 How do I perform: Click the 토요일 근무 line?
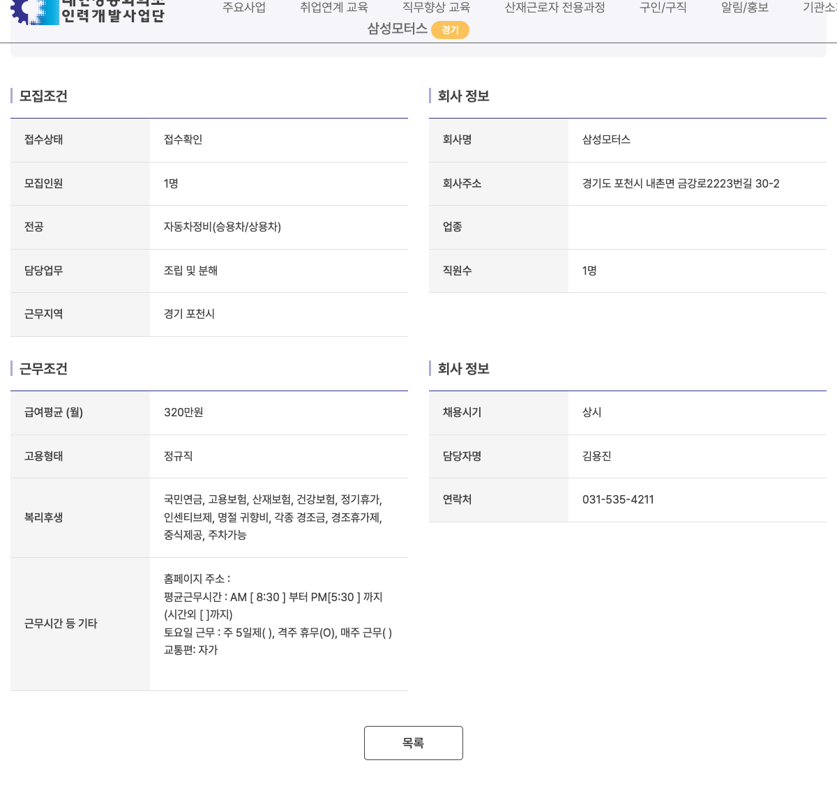[x=278, y=633]
